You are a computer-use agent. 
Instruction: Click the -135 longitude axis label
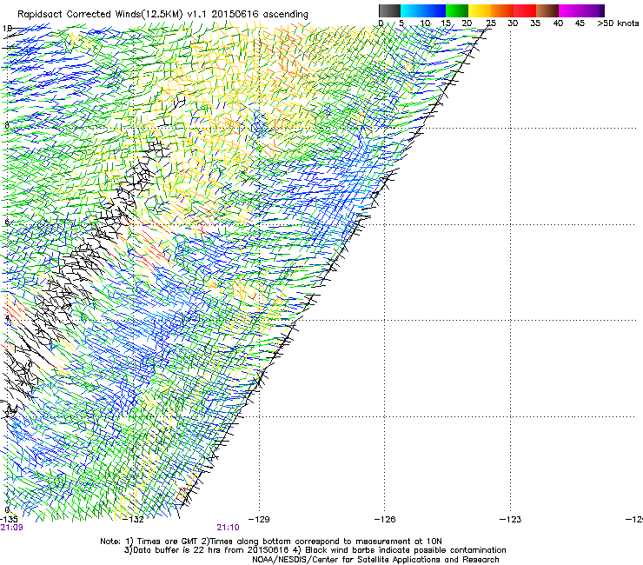[x=9, y=520]
